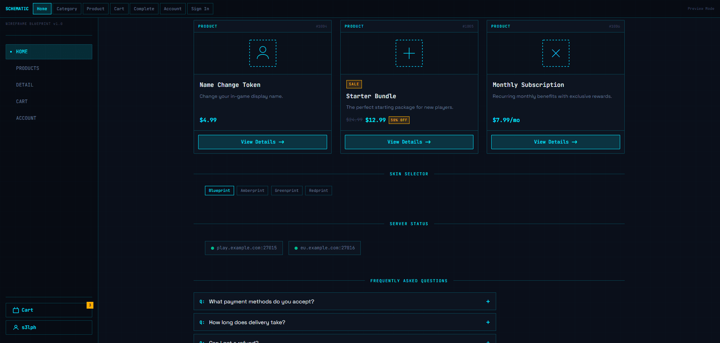Screen dimensions: 720x343
Task: Click the cart bag icon in sidebar
Action: [x=16, y=310]
